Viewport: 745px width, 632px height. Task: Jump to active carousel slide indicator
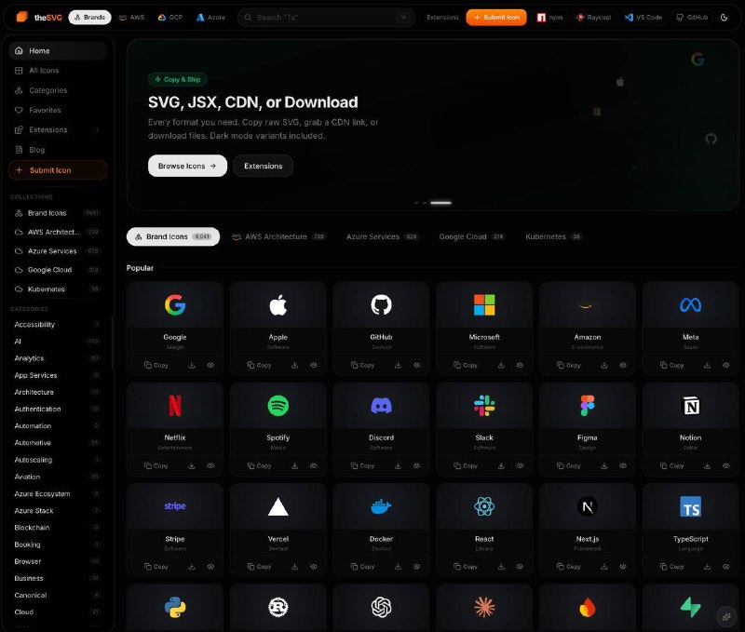440,203
